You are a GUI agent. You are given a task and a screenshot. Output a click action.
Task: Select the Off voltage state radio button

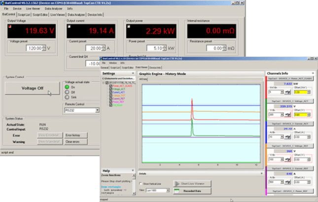coord(67,92)
